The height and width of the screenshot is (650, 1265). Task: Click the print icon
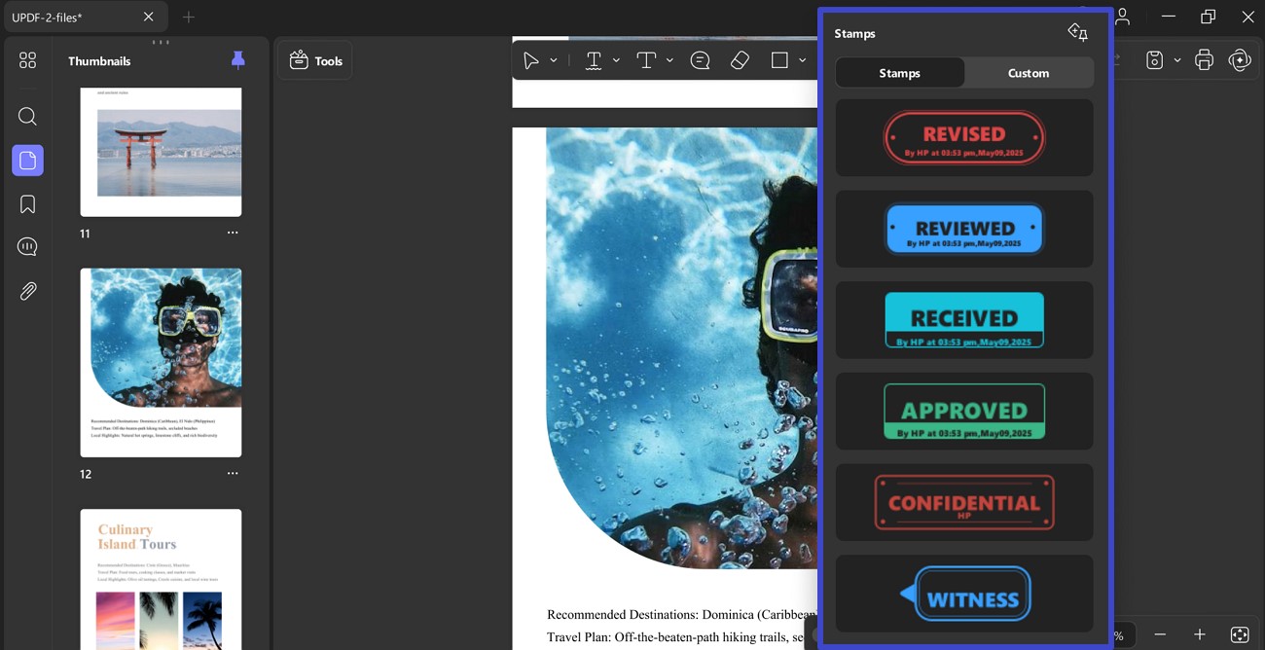click(x=1205, y=60)
